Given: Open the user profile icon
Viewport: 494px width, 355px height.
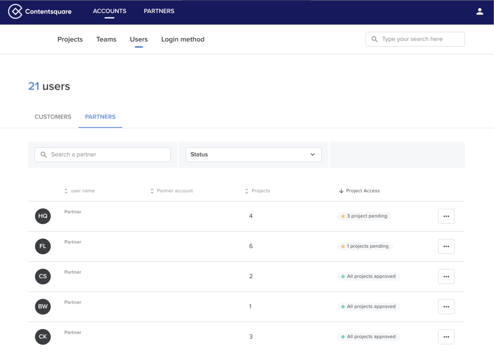Looking at the screenshot, I should click(x=480, y=11).
